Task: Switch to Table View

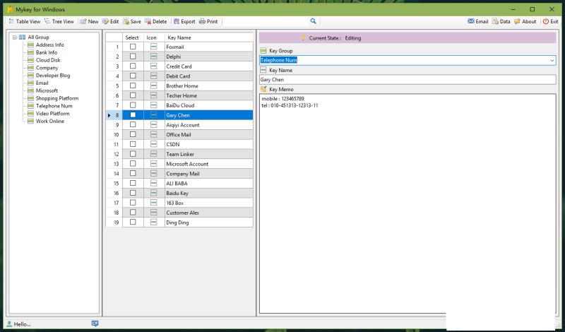Action: pyautogui.click(x=25, y=22)
